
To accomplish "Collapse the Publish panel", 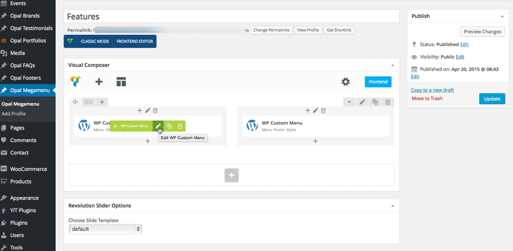I will [502, 16].
